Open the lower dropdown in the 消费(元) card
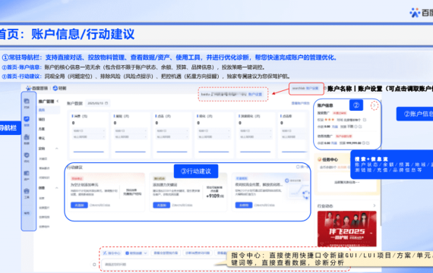The image size is (433, 273). tap(89, 136)
